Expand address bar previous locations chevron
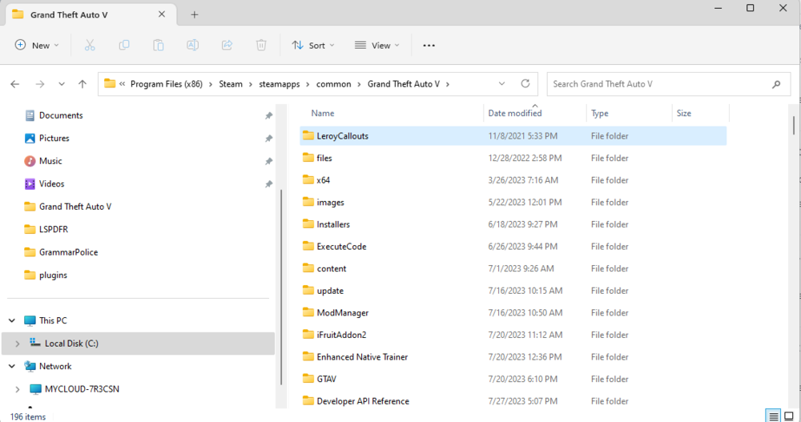801x422 pixels. [x=501, y=84]
